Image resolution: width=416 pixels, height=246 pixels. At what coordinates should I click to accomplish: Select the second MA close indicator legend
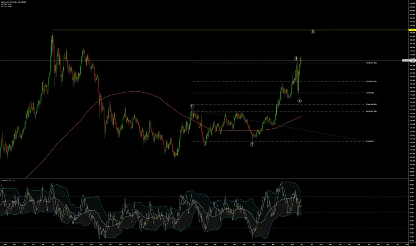(x=6, y=6)
